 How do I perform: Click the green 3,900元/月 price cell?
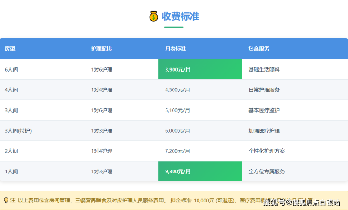tap(200, 69)
